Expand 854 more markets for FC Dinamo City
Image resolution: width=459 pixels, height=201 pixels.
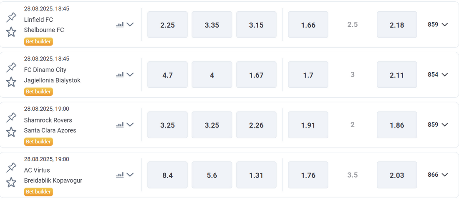438,75
